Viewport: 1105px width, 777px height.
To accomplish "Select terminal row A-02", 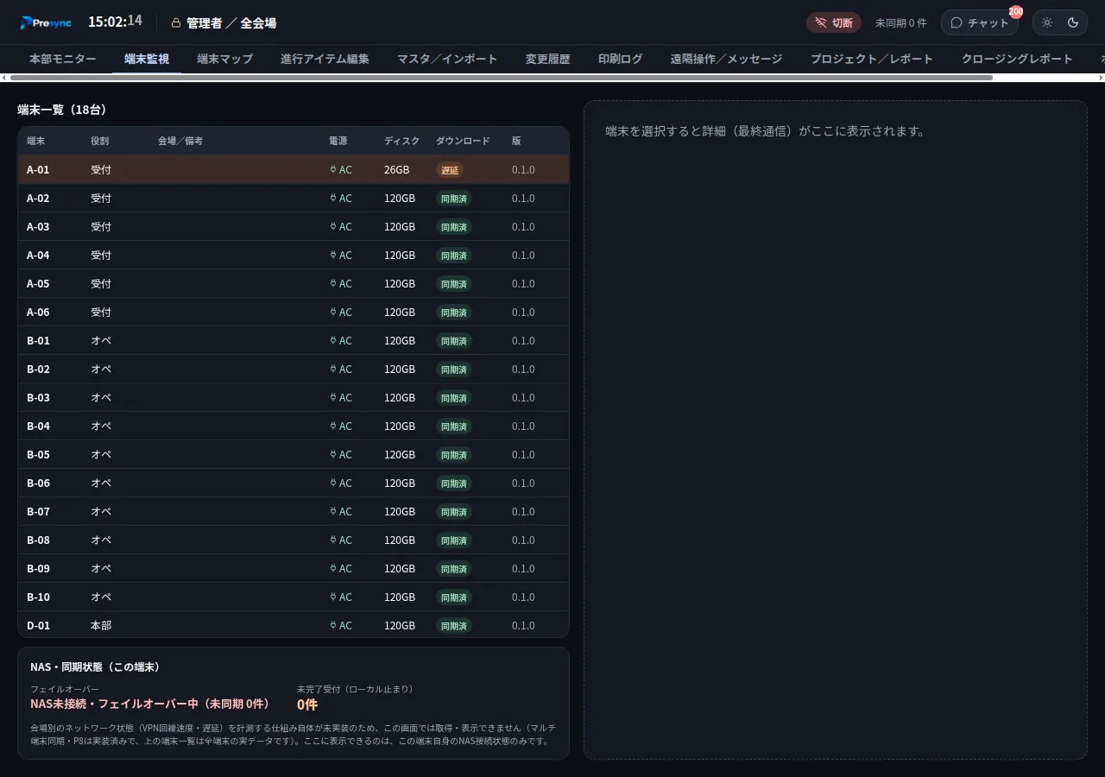I will click(x=294, y=198).
